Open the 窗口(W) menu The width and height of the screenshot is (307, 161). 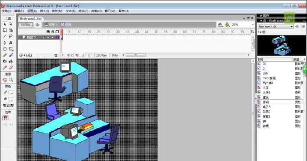coord(110,11)
